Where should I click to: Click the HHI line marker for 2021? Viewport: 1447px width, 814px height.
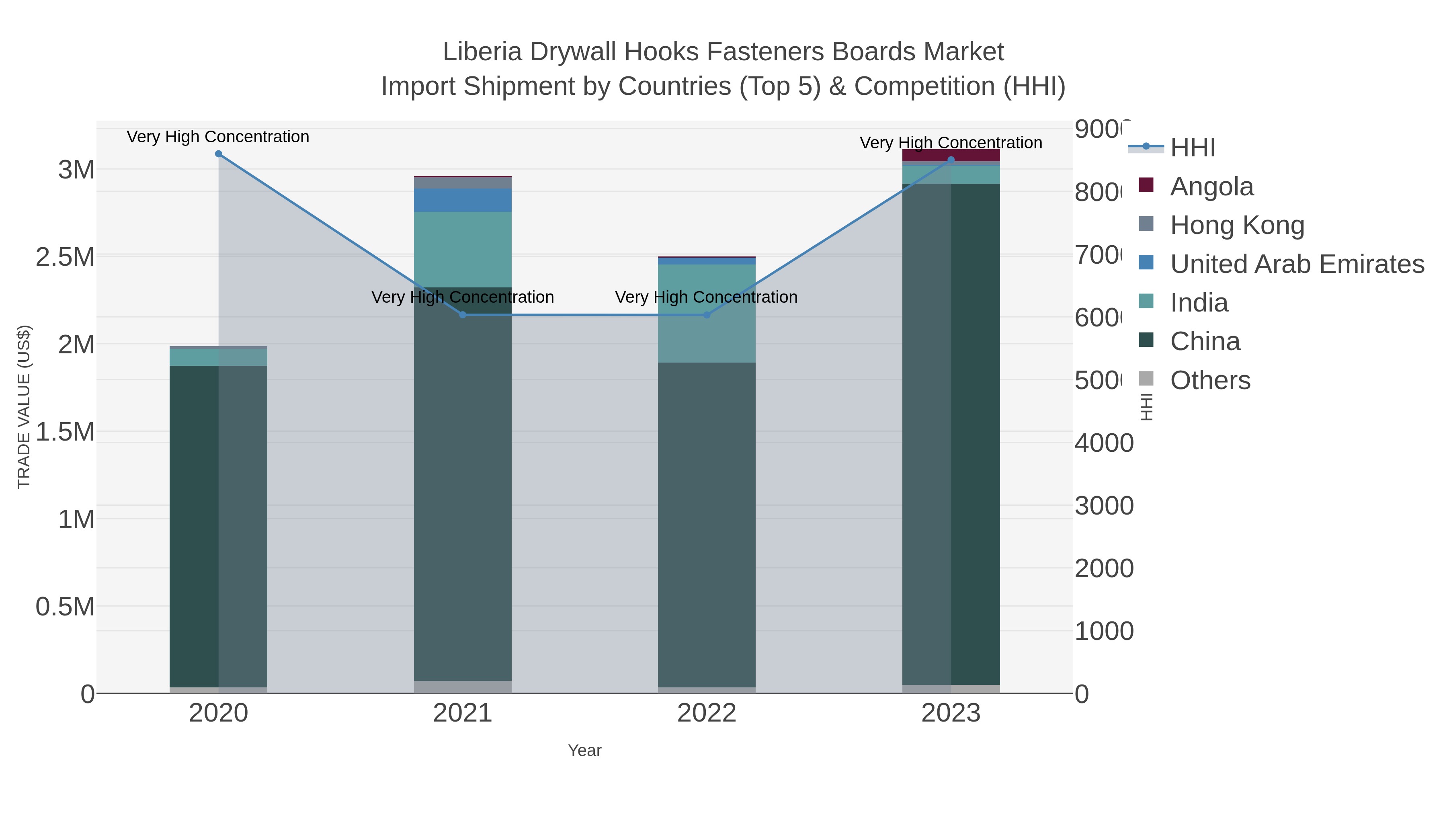[463, 315]
